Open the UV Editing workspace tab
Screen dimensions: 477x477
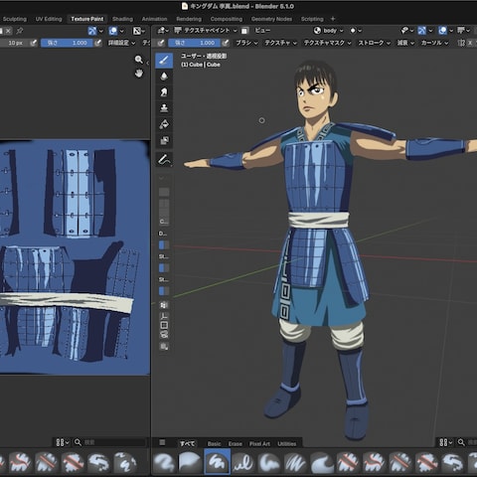click(49, 19)
